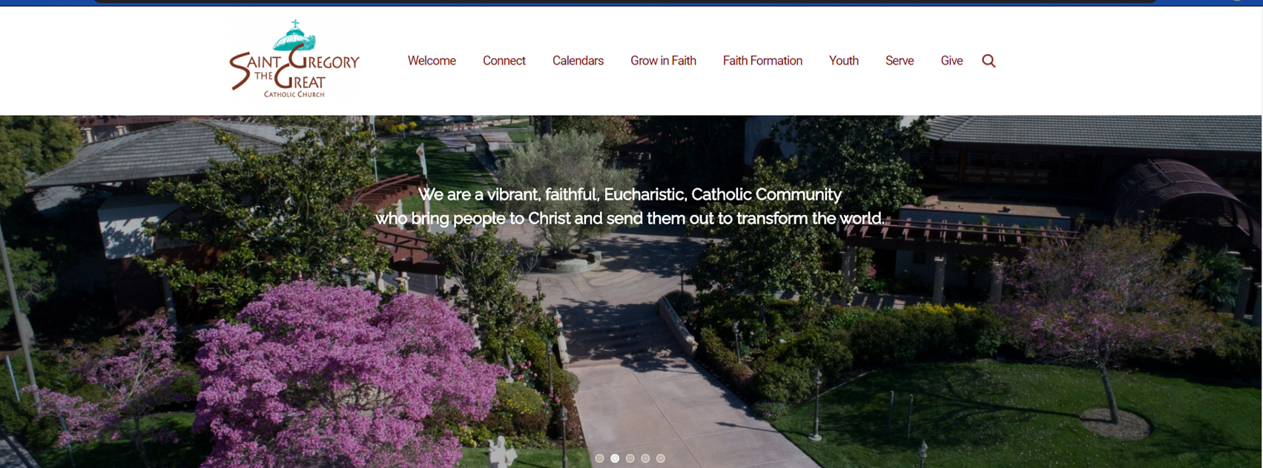Expand the Faith Formation menu

[x=762, y=61]
